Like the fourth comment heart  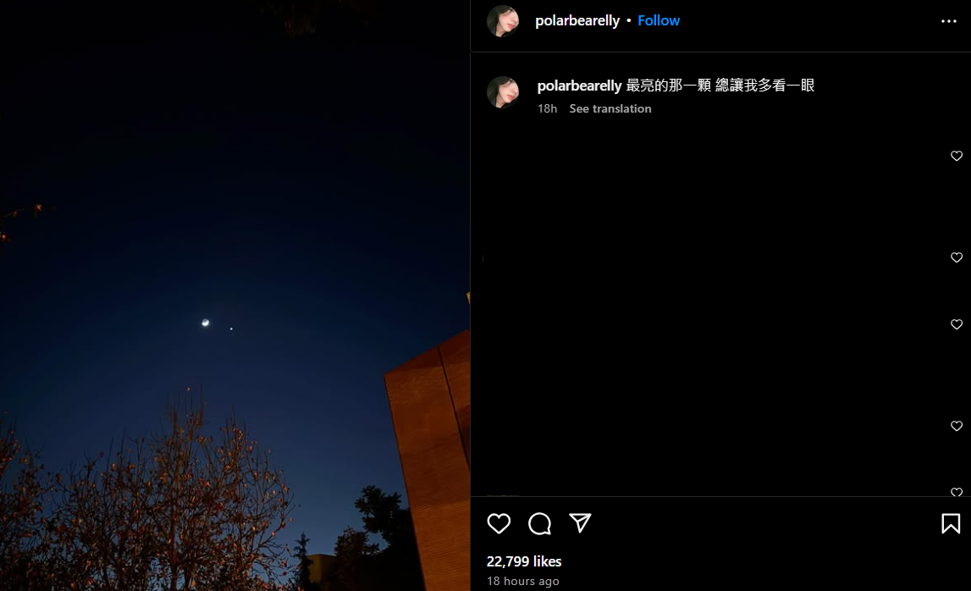pos(956,426)
